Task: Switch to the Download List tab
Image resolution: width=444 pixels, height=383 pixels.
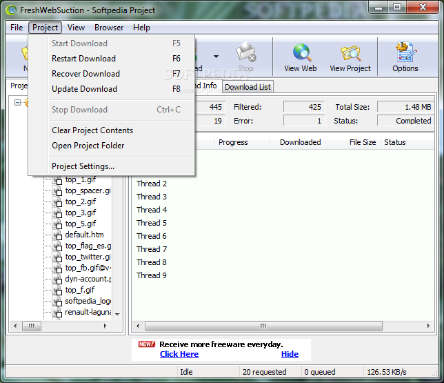Action: click(x=248, y=87)
